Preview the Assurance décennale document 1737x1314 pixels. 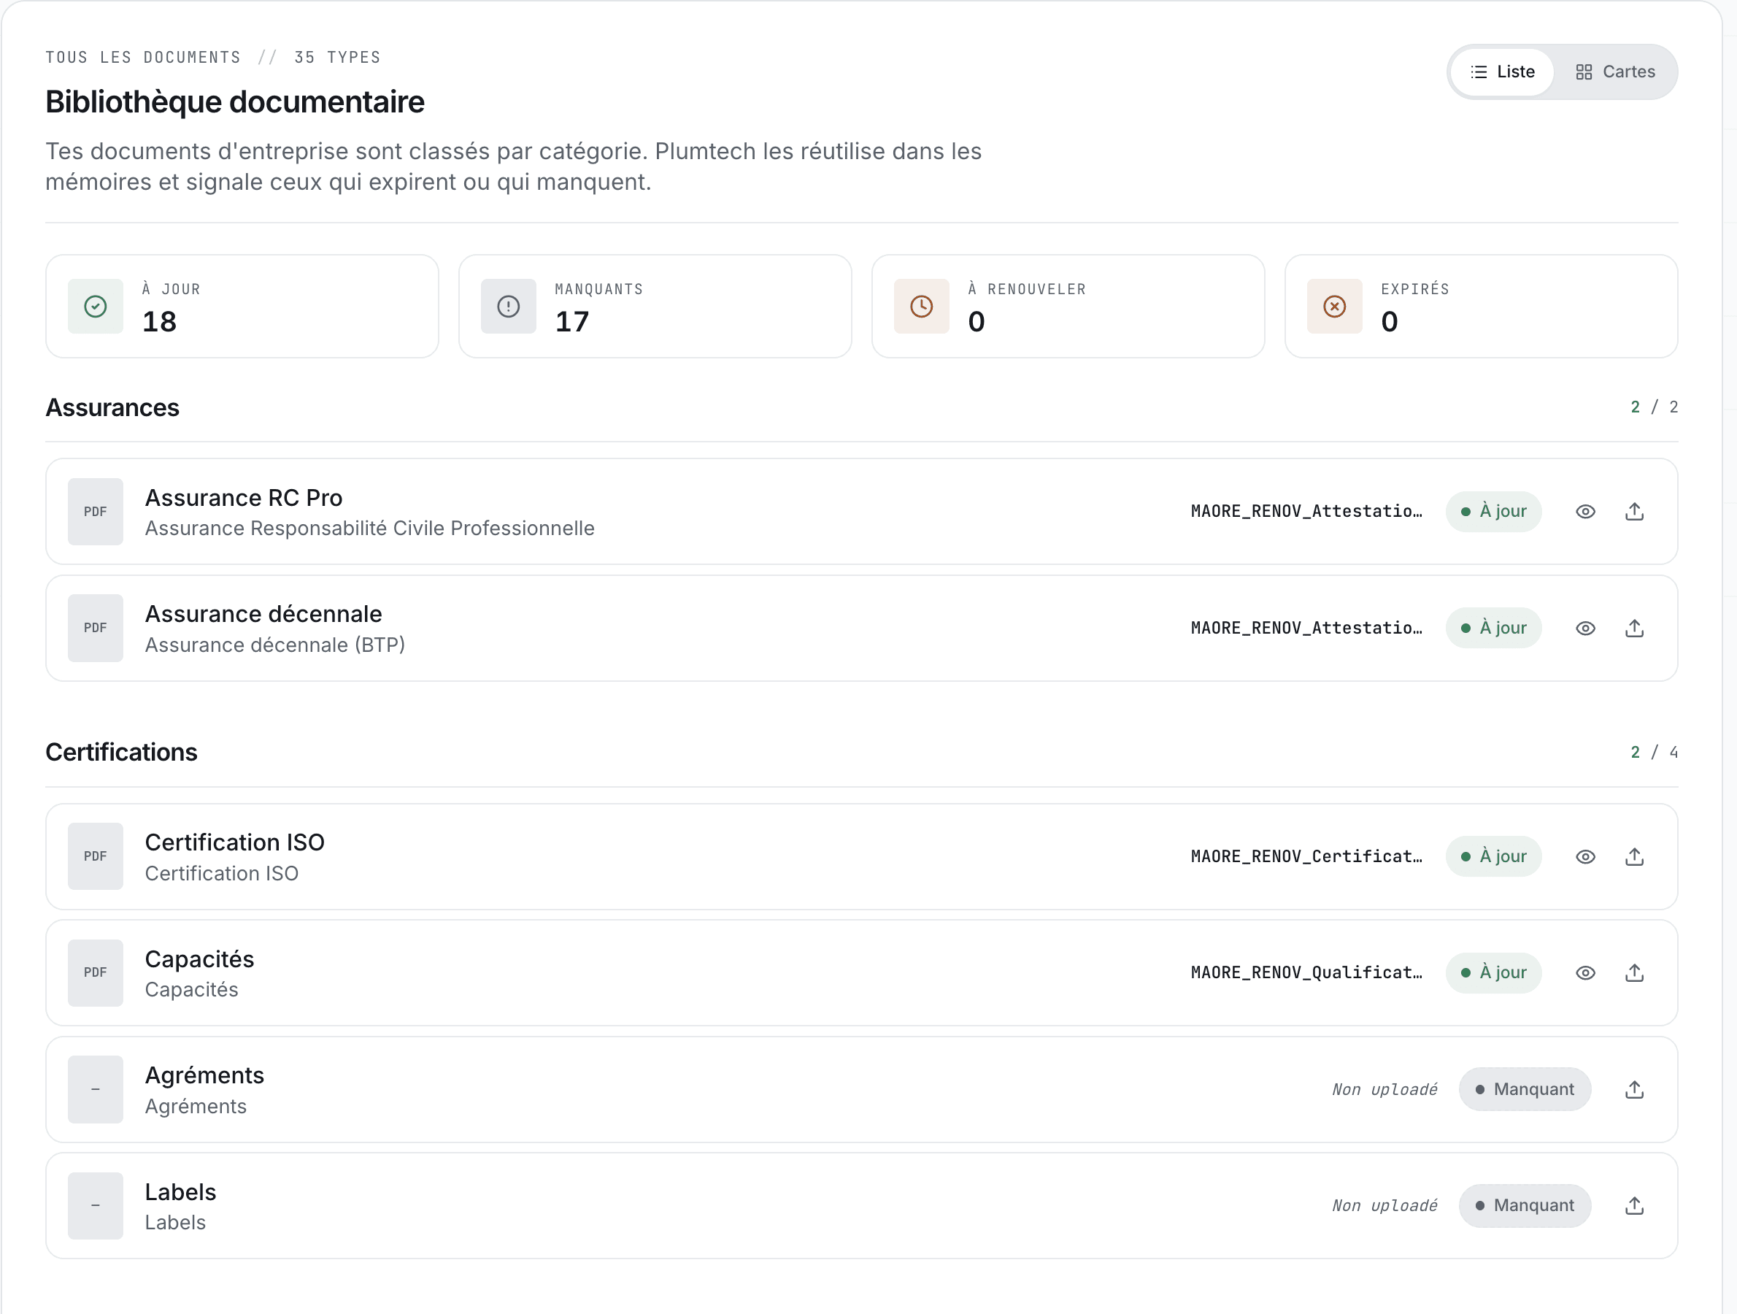1585,629
